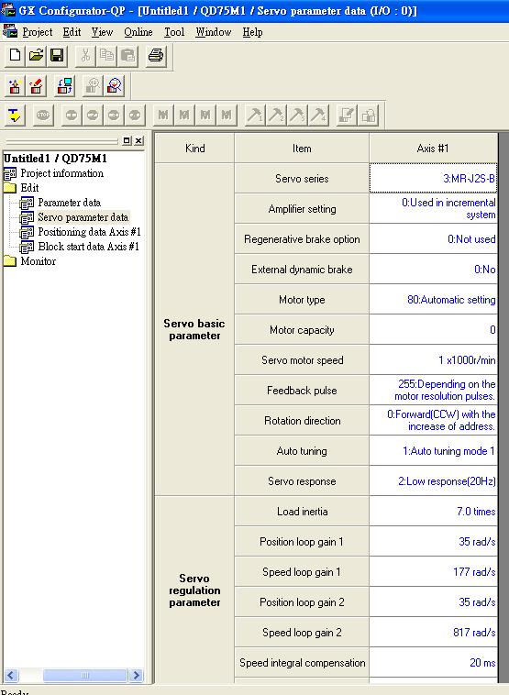Screen dimensions: 509x695
Task: Click the module magnifier check icon
Action: (114, 86)
